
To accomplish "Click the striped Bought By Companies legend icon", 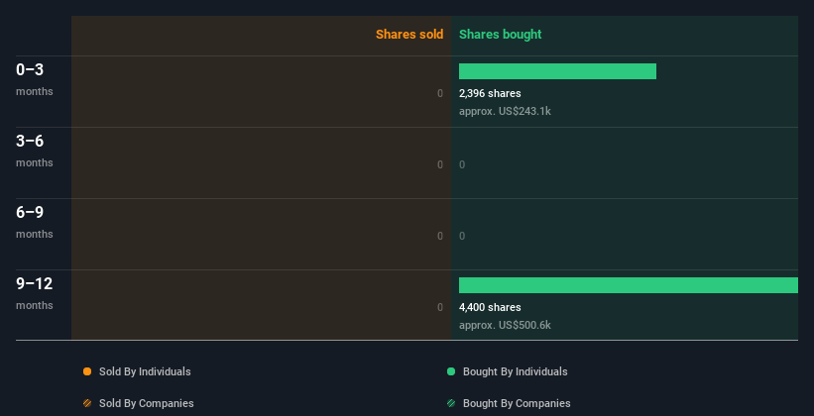I will [450, 403].
